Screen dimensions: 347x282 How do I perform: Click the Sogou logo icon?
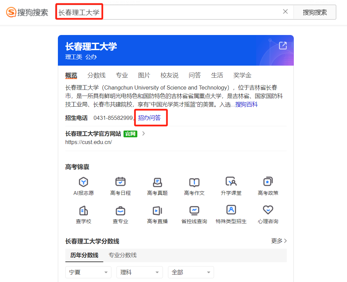(x=11, y=12)
